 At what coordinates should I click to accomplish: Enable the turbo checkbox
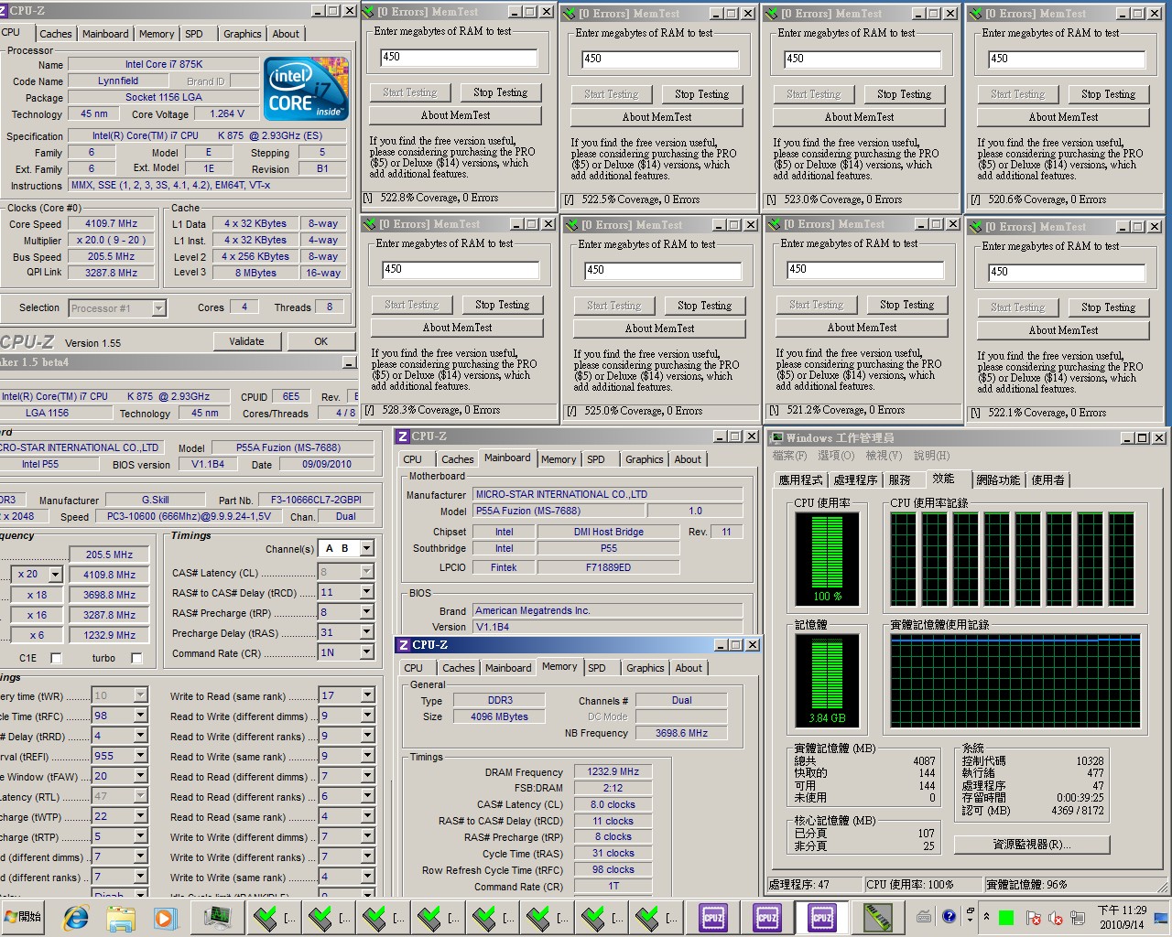pos(136,658)
